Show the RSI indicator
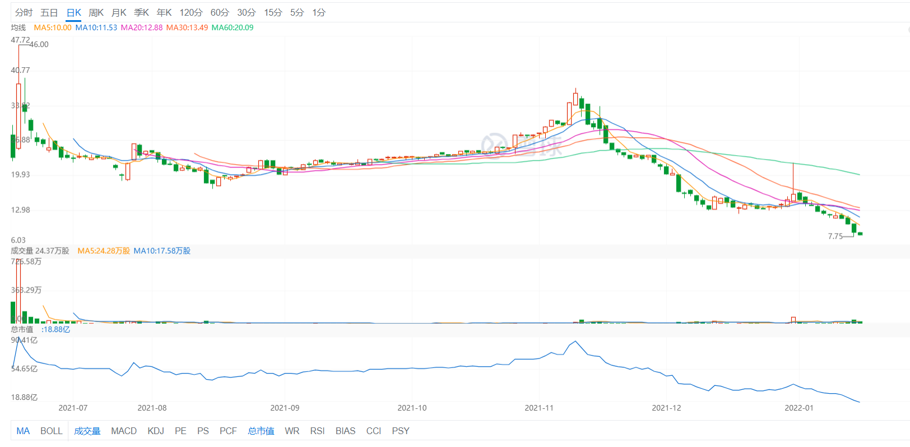This screenshot has height=447, width=910. coord(317,431)
